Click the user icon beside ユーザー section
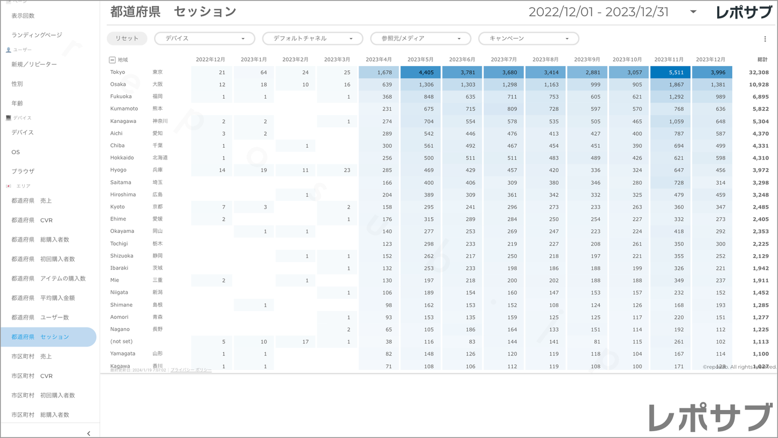Image resolution: width=778 pixels, height=438 pixels. 8,50
